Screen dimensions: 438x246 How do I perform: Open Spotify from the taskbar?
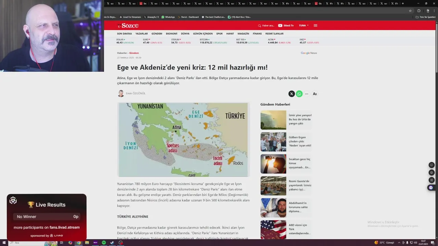(x=104, y=243)
